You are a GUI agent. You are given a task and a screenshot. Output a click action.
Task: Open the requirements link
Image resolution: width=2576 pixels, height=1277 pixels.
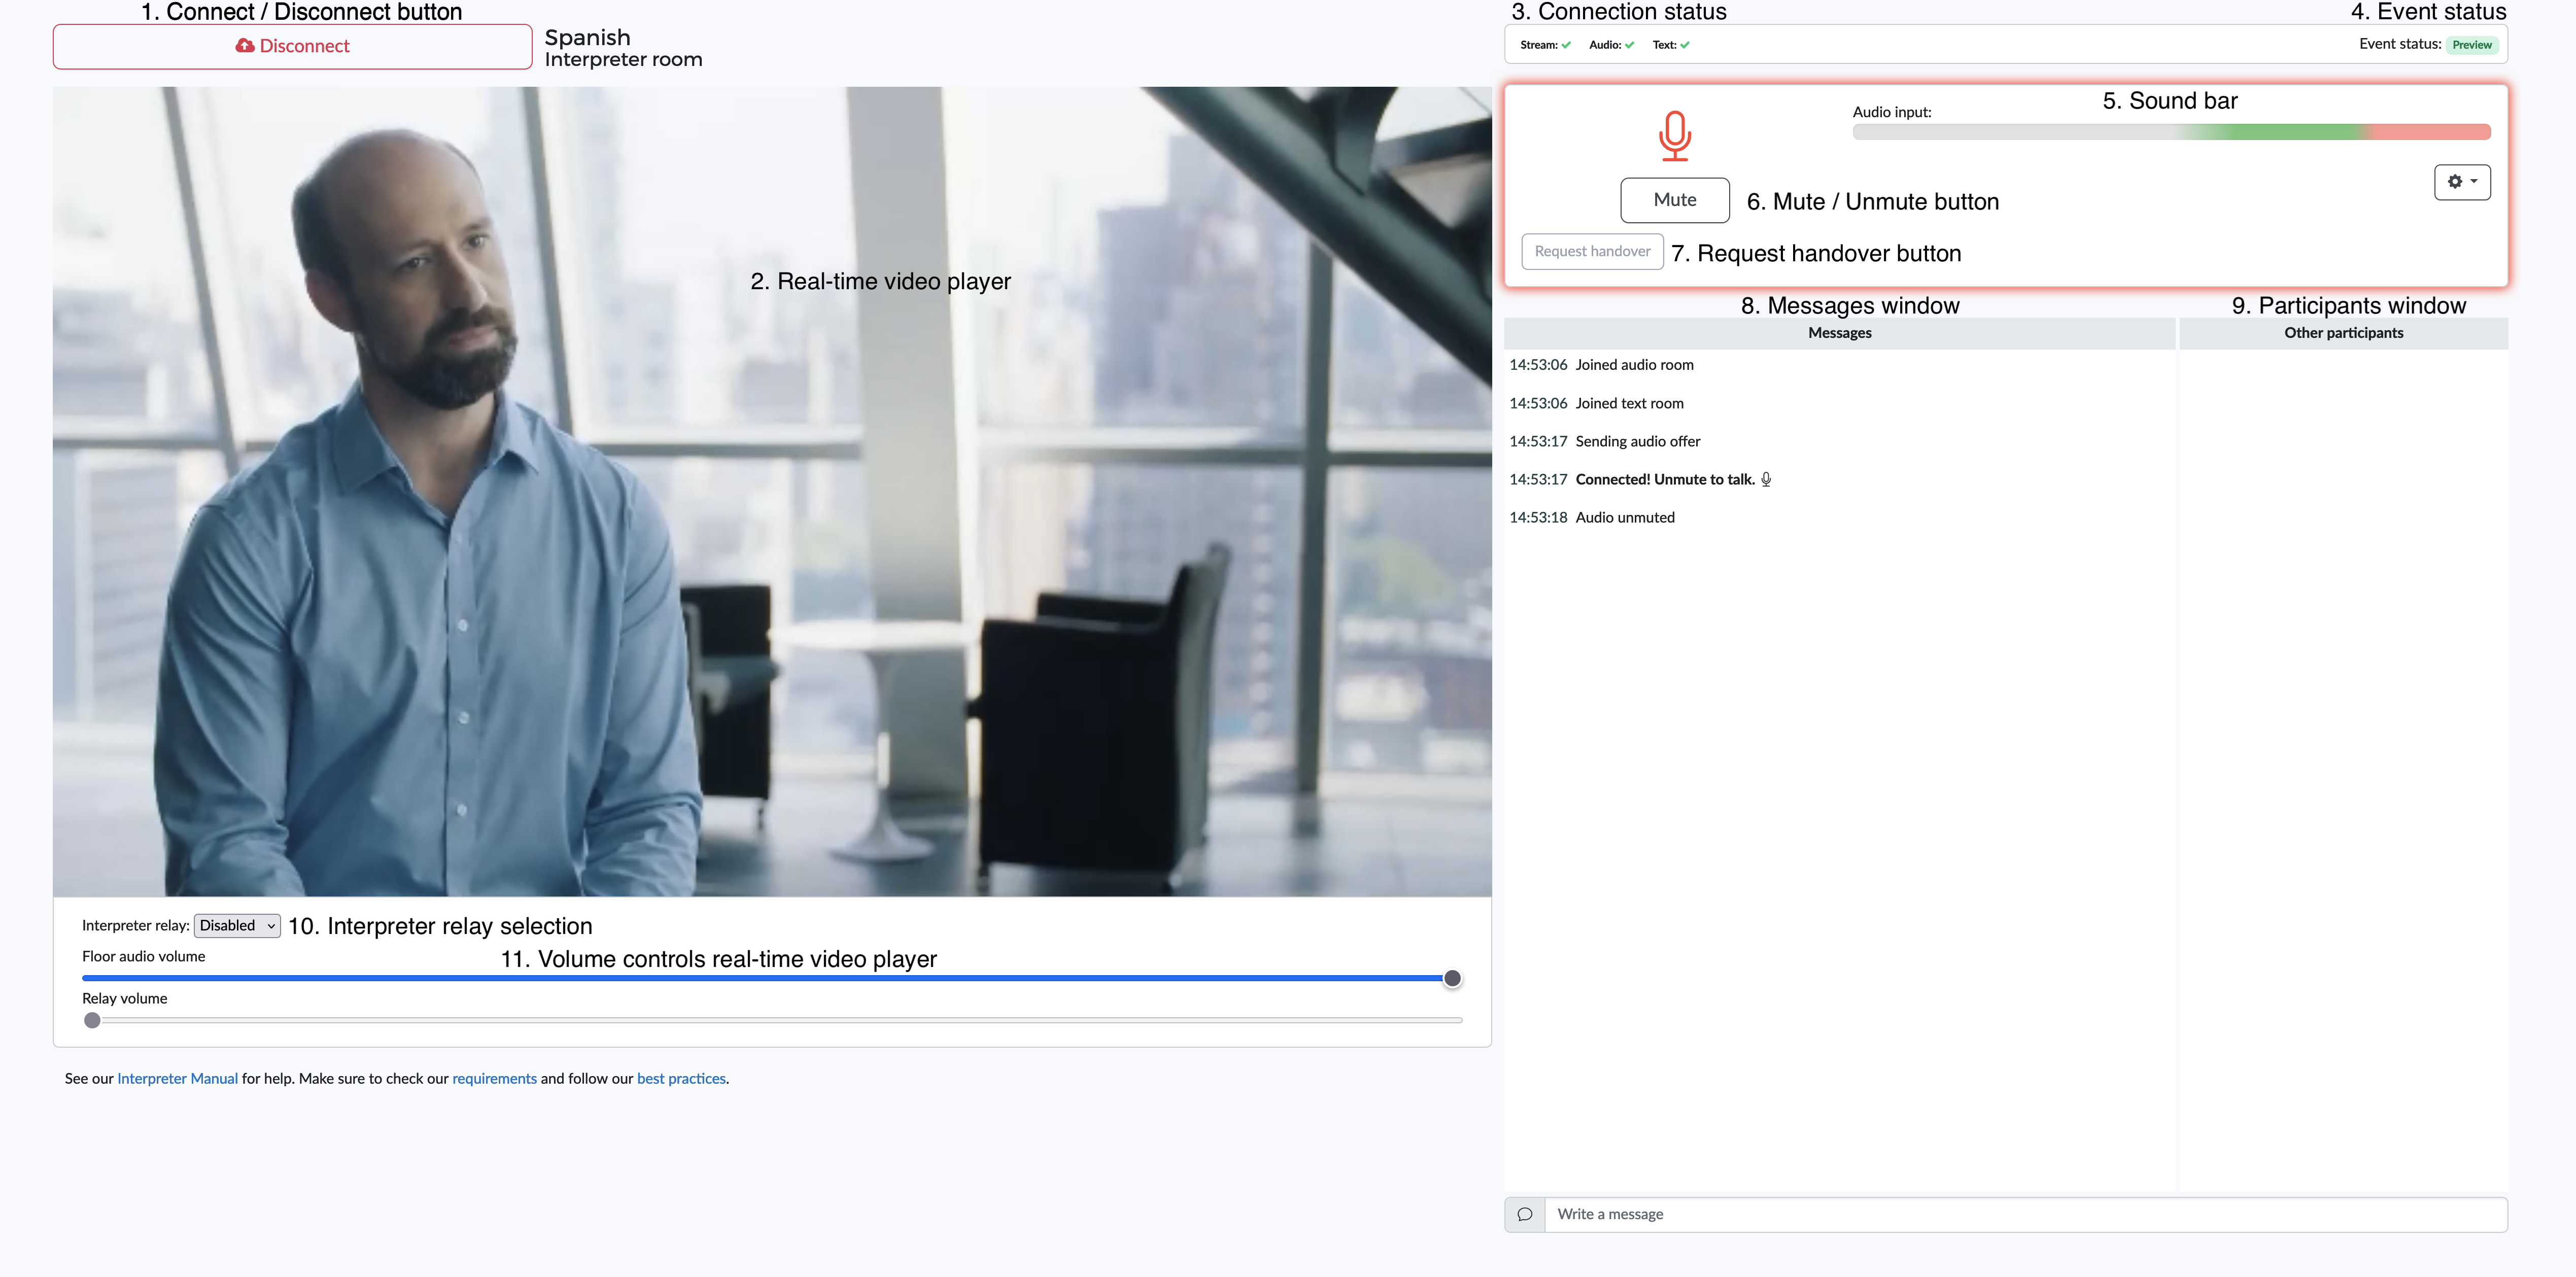pyautogui.click(x=494, y=1078)
